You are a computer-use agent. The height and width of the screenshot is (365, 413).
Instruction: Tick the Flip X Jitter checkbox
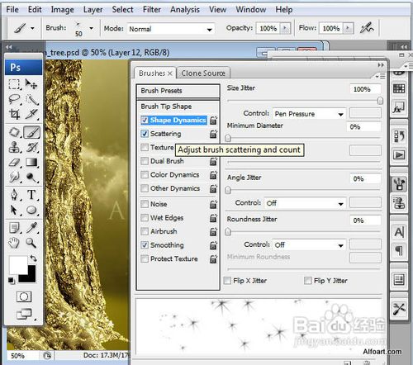227,281
